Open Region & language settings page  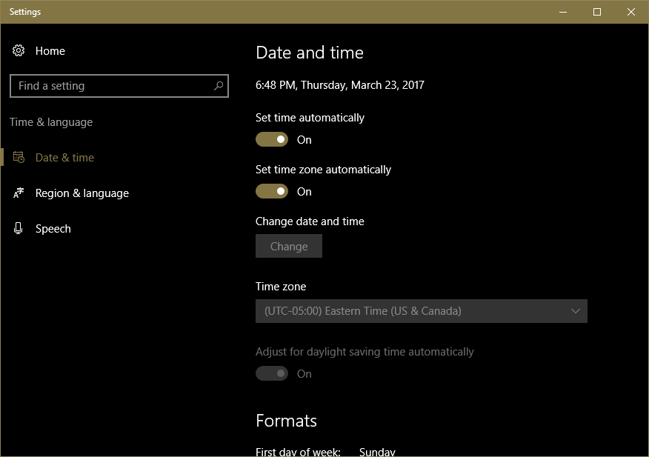click(81, 193)
